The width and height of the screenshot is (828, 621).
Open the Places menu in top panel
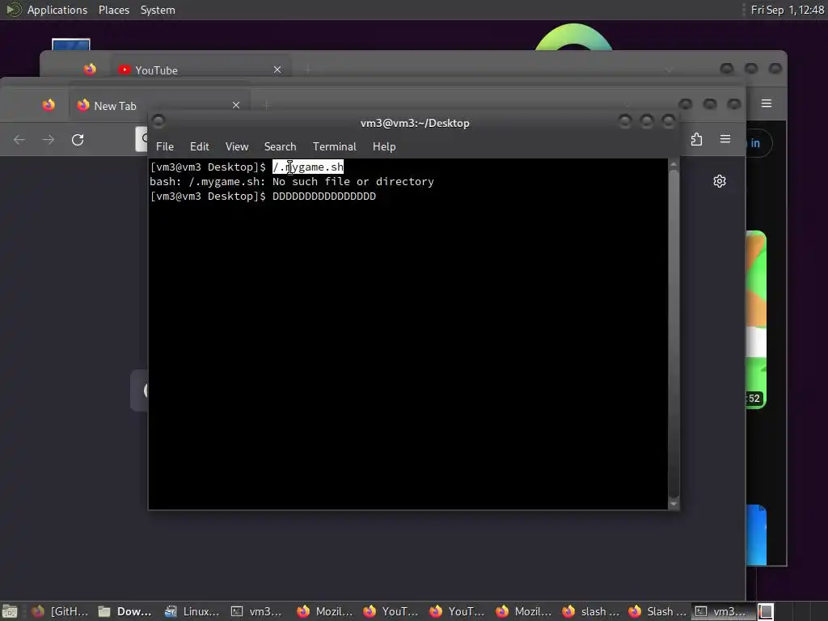113,10
